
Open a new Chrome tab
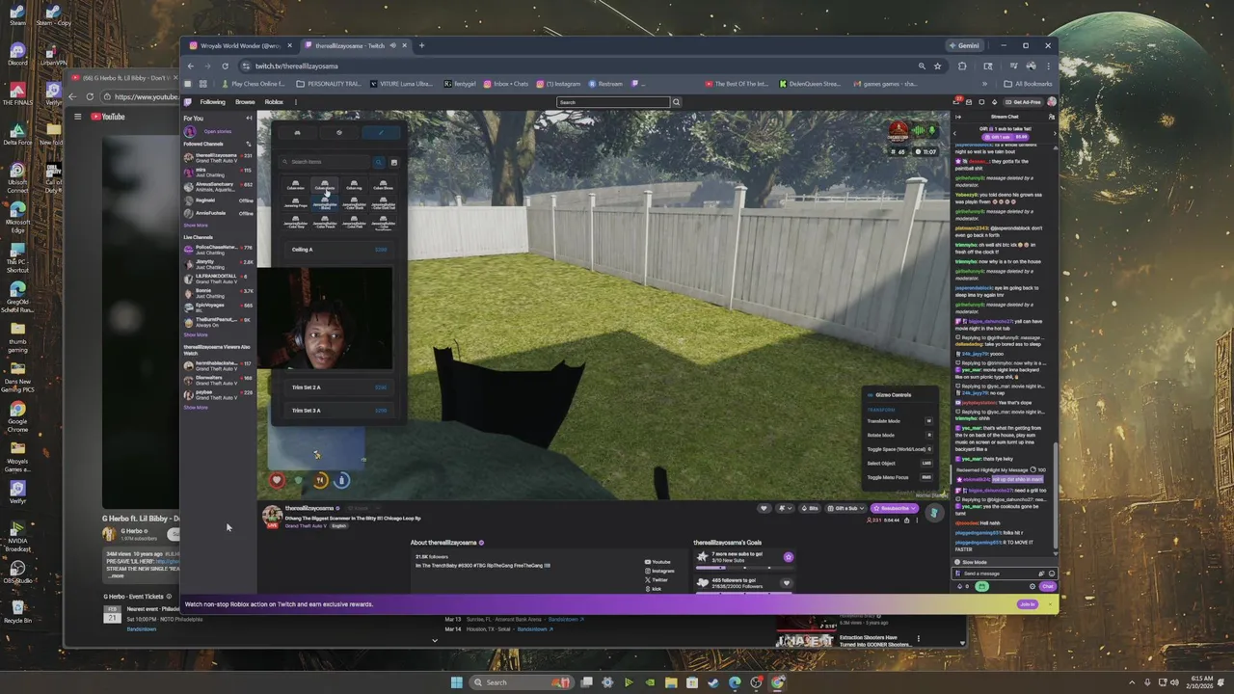[421, 45]
